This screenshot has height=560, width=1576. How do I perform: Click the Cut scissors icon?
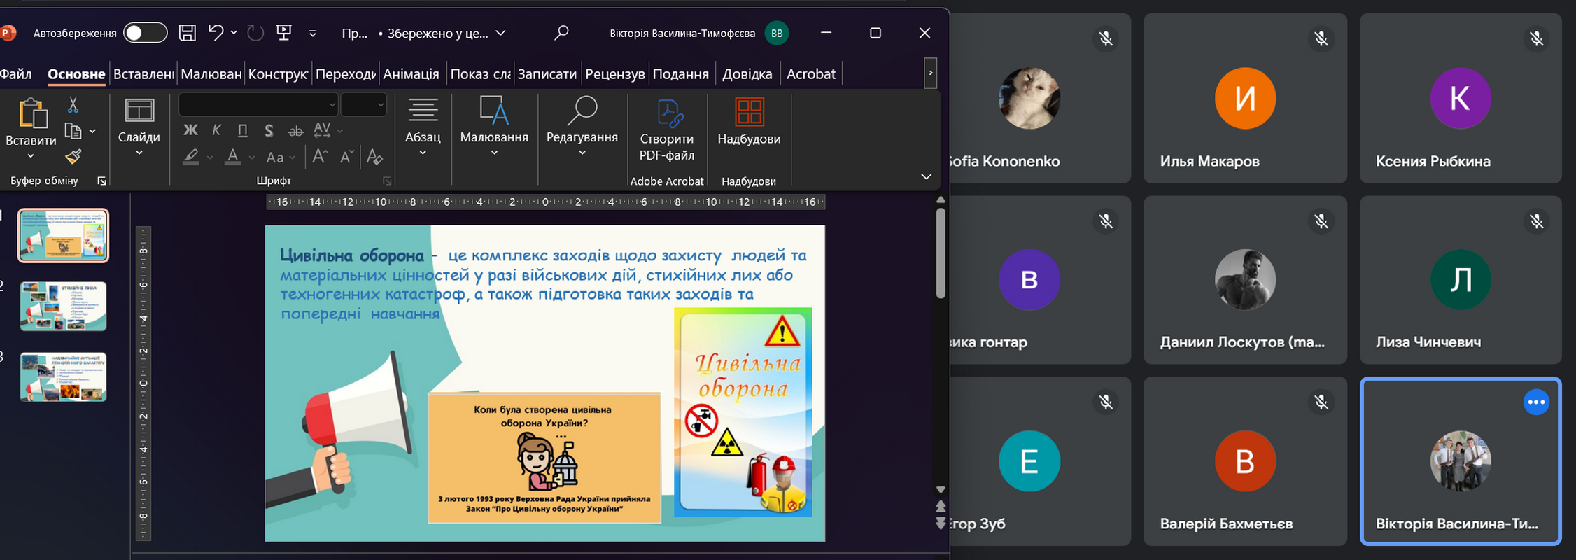(x=73, y=105)
